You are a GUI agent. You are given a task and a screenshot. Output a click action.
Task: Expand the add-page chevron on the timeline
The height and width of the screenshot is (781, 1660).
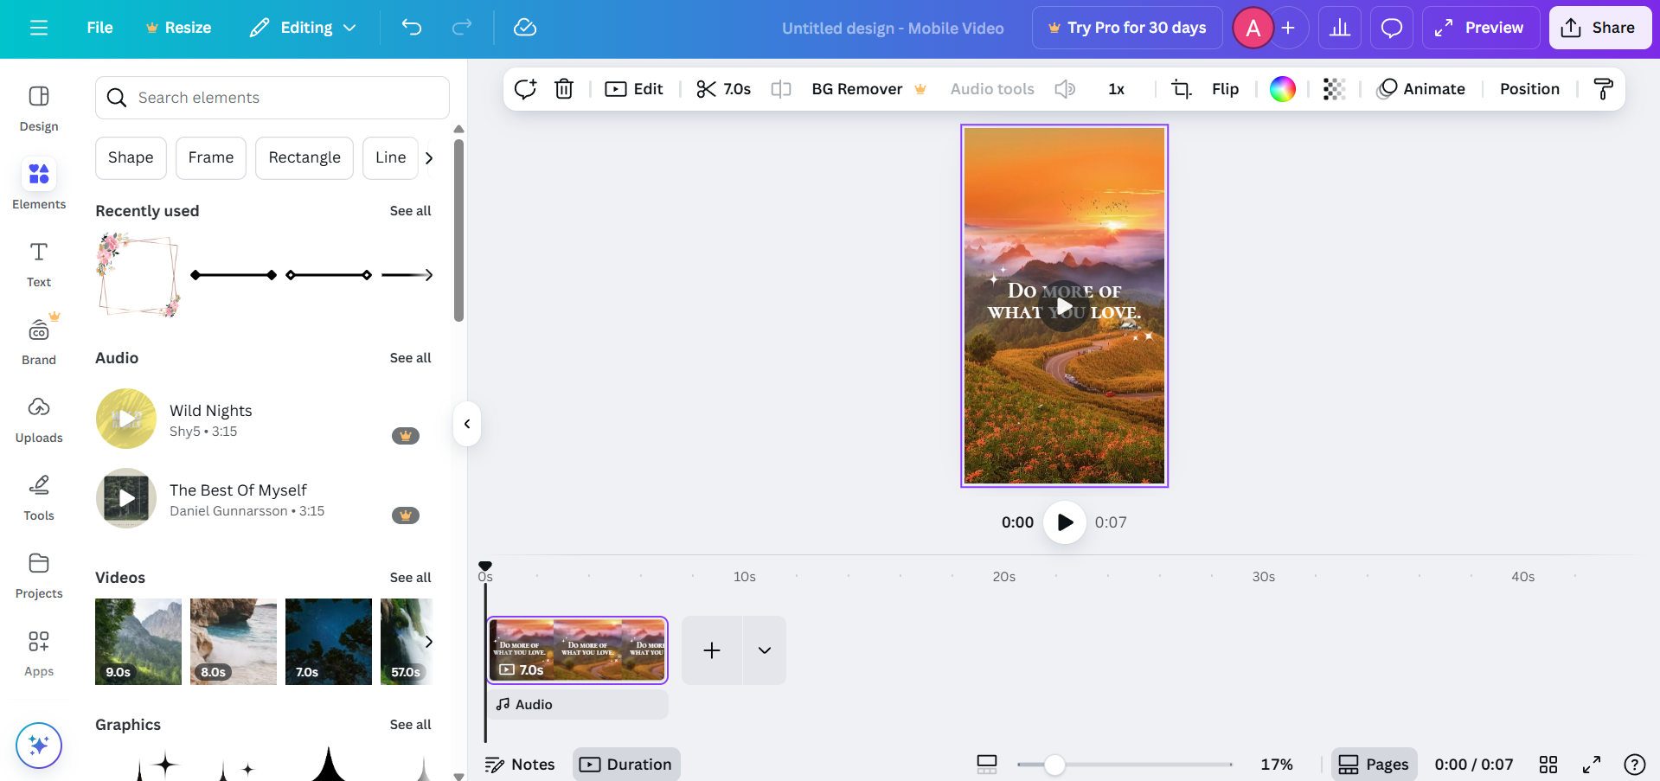tap(764, 650)
